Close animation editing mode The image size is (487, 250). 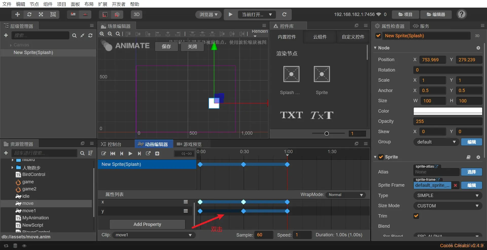(x=192, y=46)
